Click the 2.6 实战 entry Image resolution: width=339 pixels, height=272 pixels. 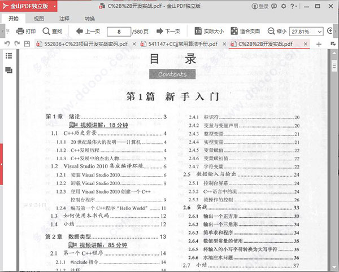(x=241, y=208)
